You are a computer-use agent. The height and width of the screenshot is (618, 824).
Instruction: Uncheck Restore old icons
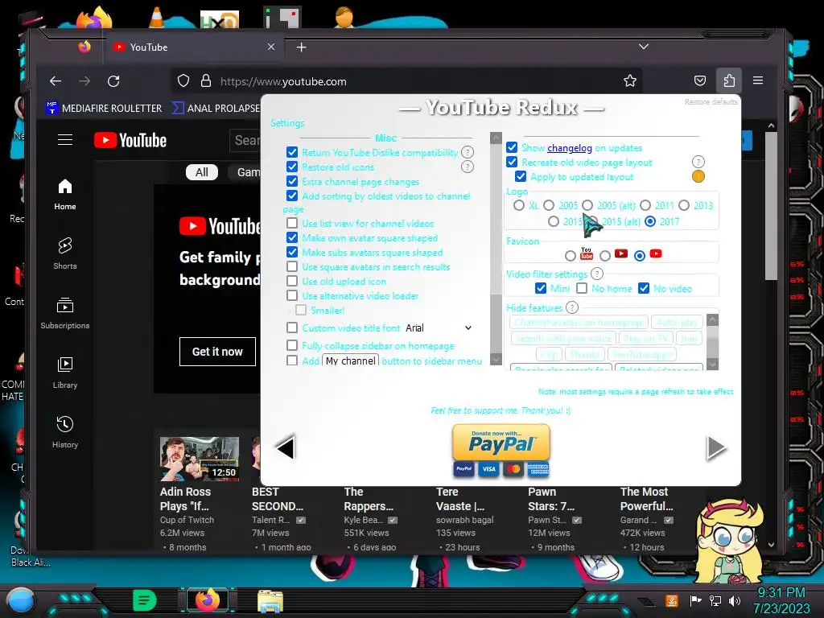click(x=292, y=167)
